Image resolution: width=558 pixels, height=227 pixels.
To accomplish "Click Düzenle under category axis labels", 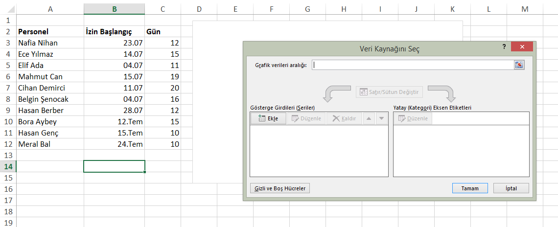I will pos(413,118).
